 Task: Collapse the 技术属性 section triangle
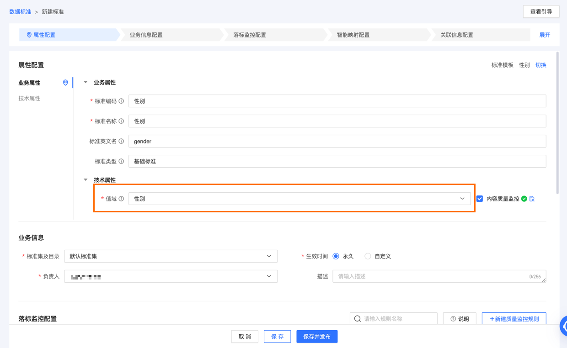86,180
